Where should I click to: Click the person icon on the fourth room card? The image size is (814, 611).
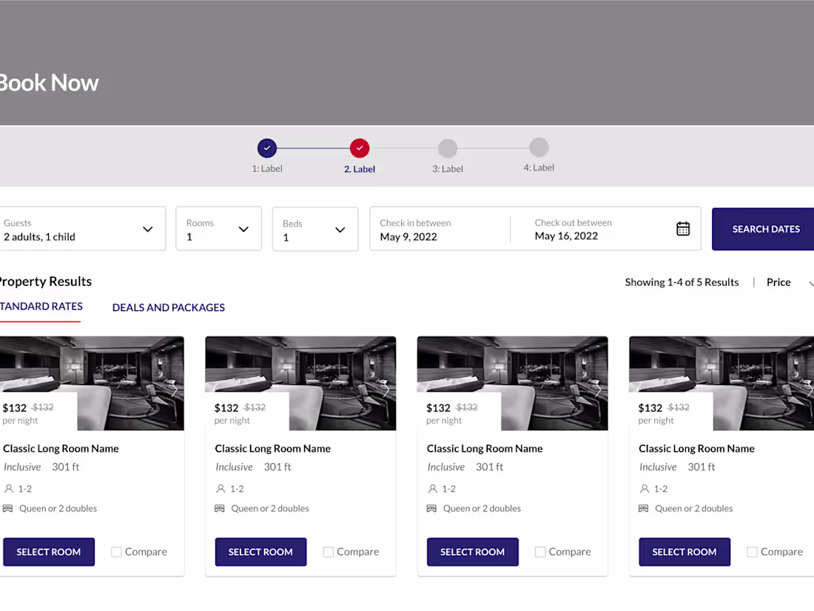[x=642, y=489]
